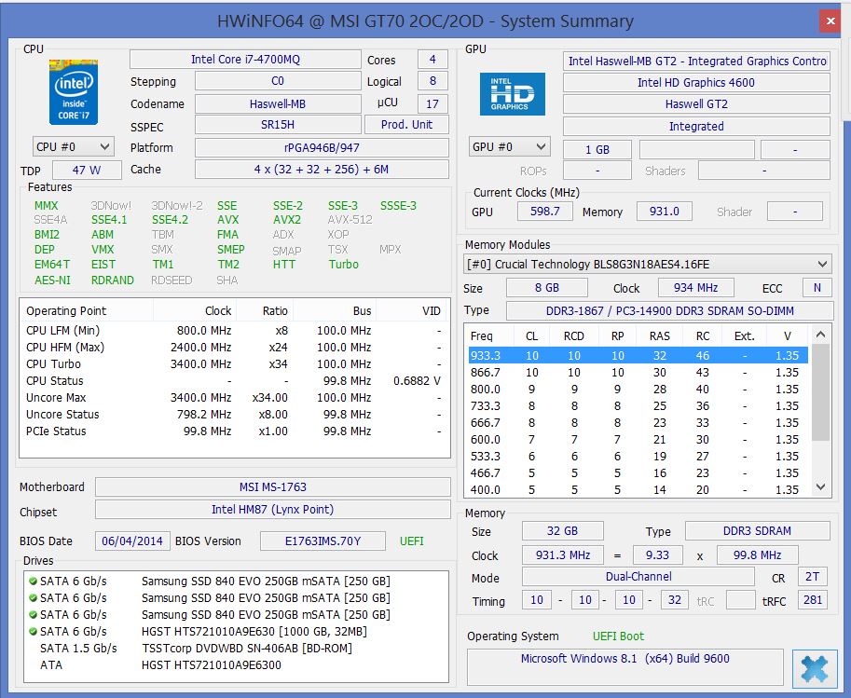Expand the Crucial Technology memory module dropdown
Viewport: 851px width, 698px height.
(648, 265)
